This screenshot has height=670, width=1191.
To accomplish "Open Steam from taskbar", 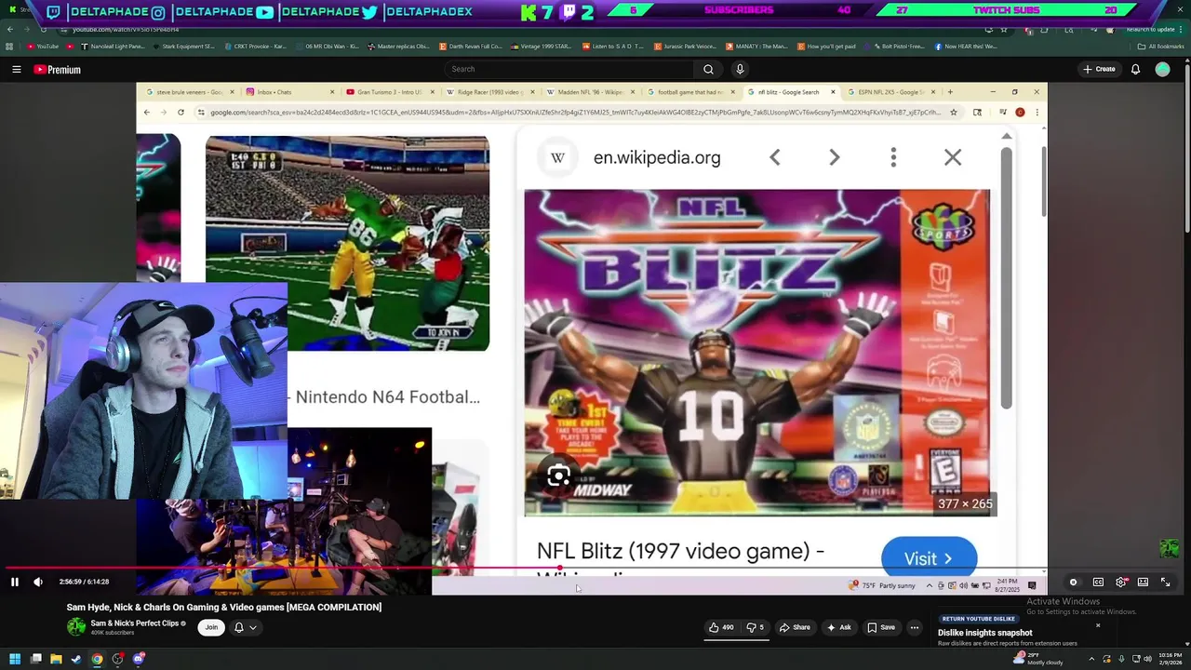I will (x=76, y=659).
